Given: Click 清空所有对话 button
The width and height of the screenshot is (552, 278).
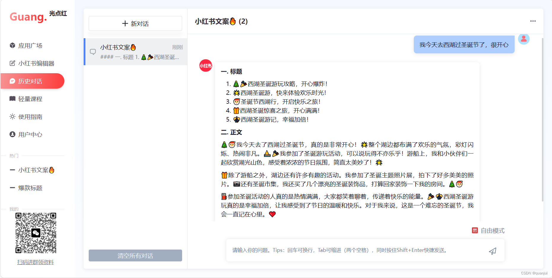Looking at the screenshot, I should tap(135, 255).
